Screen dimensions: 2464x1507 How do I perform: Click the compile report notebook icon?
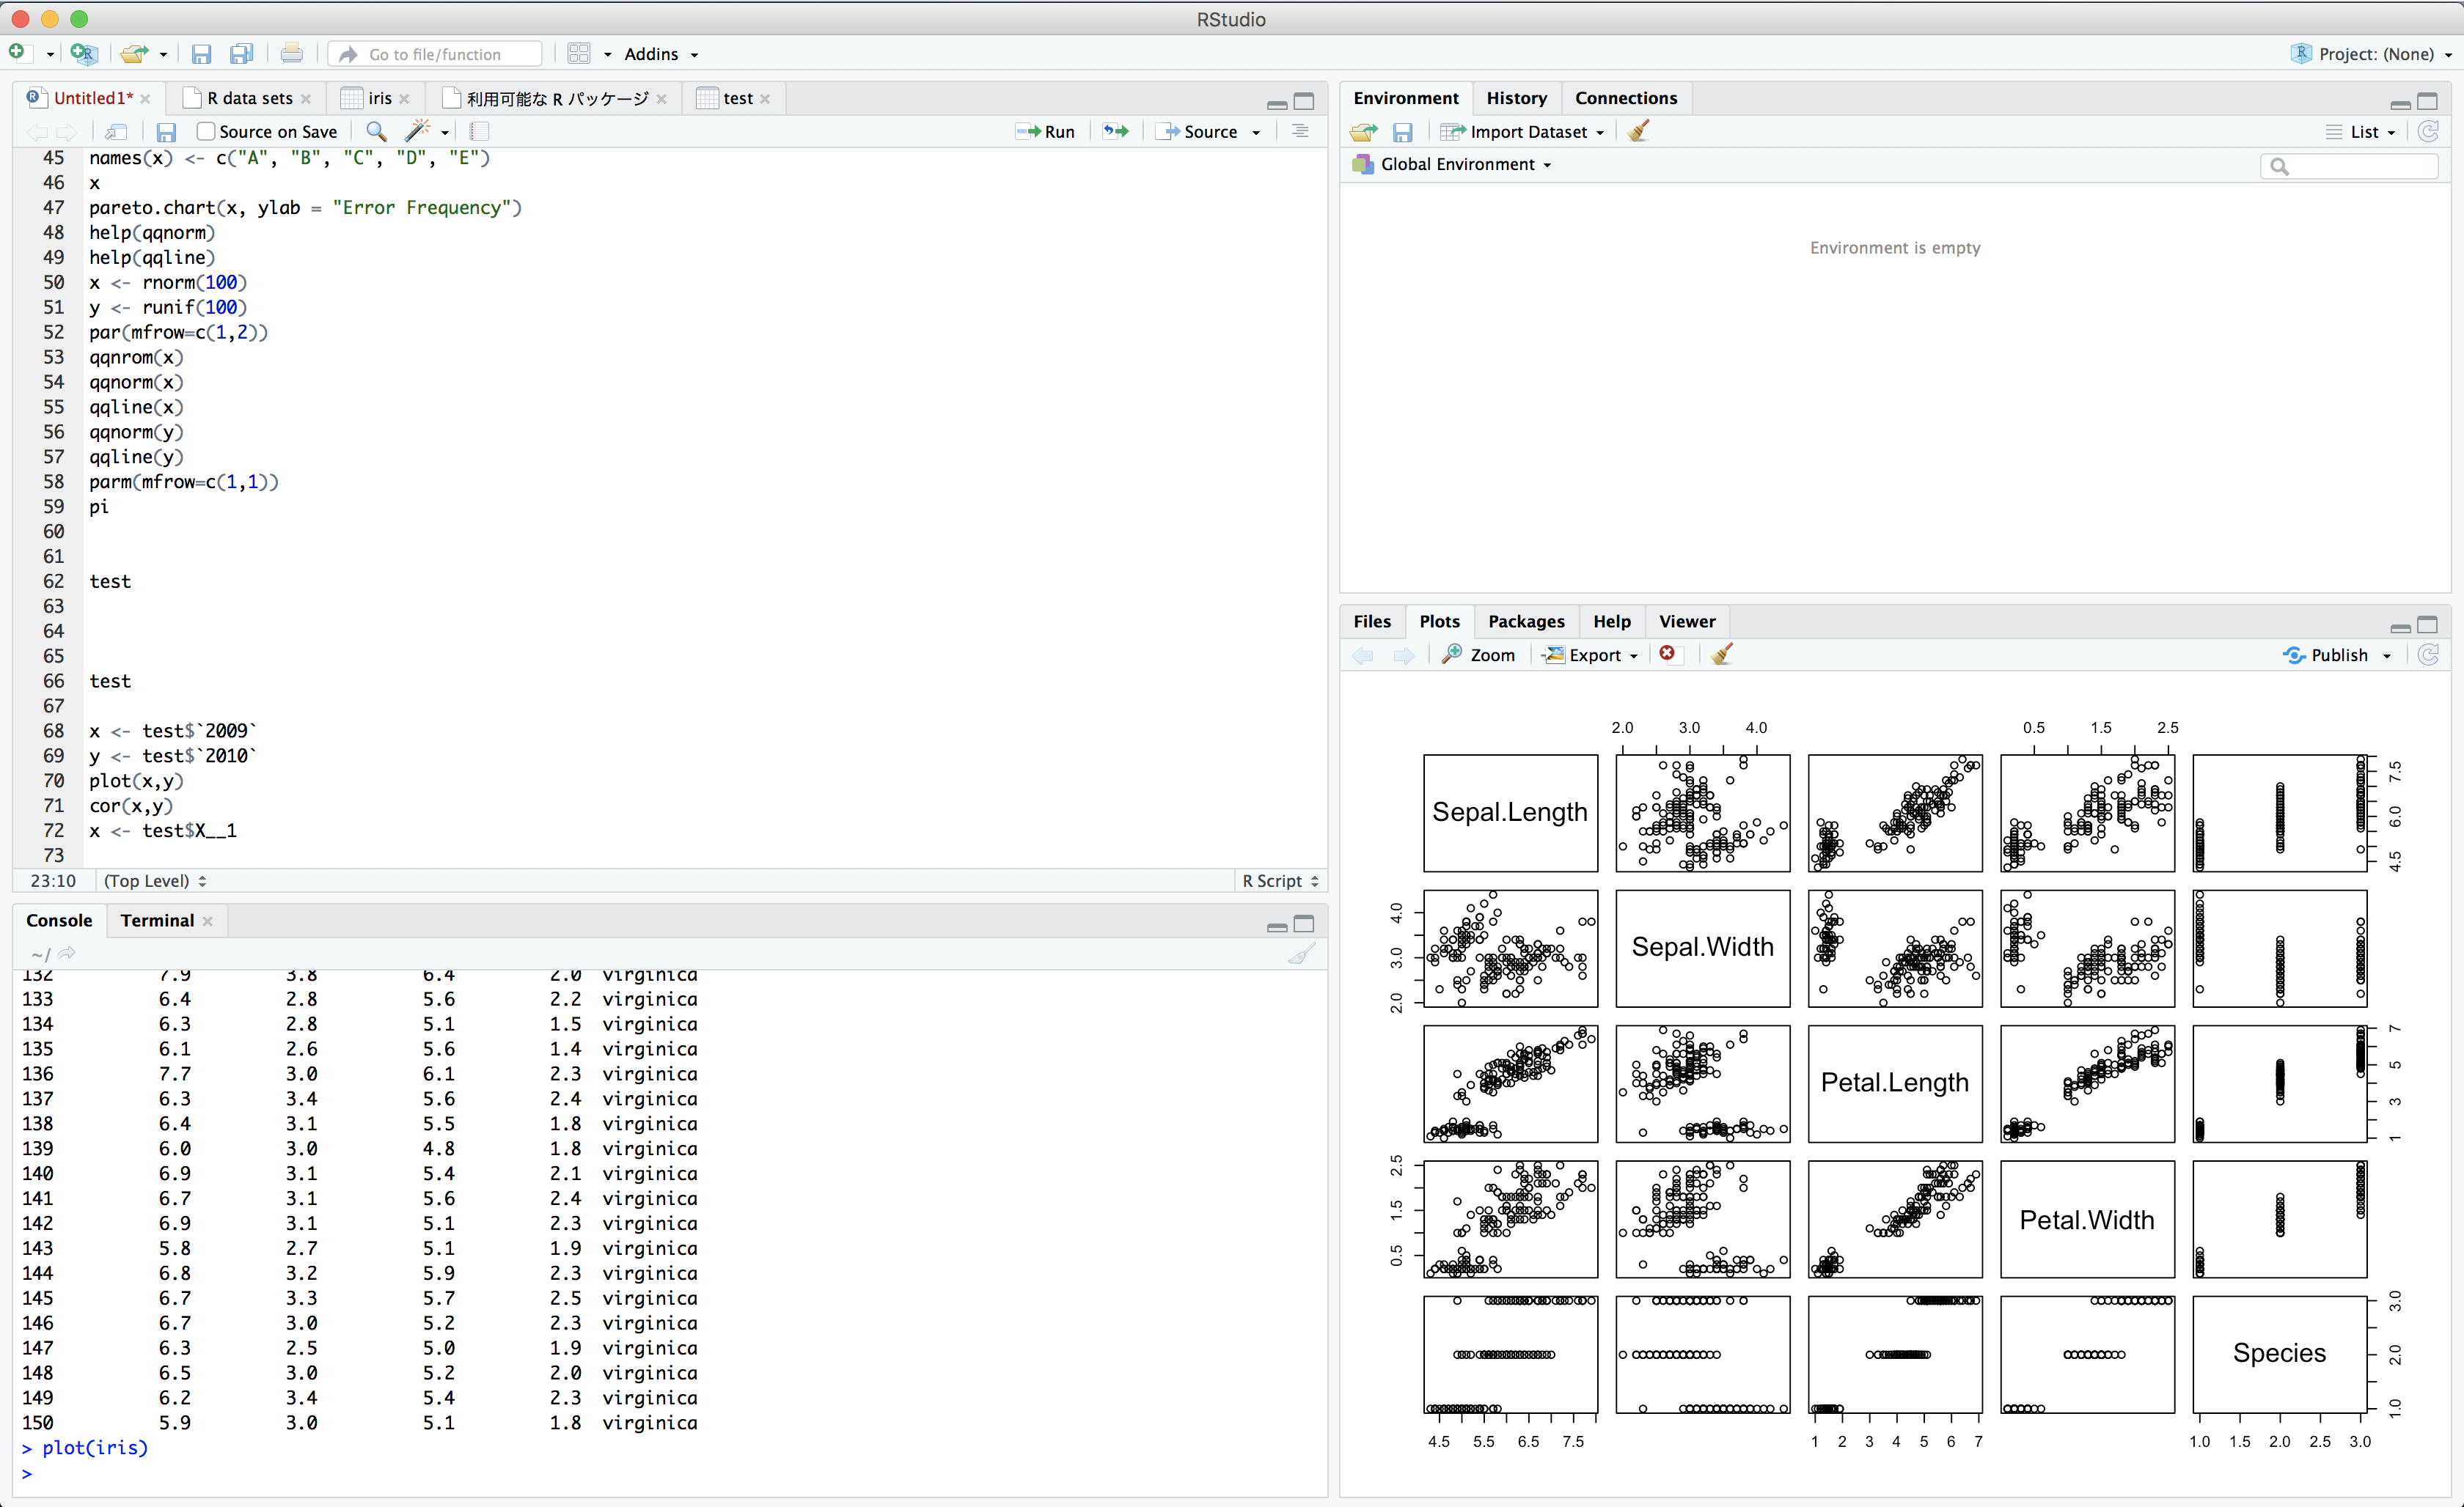(x=479, y=131)
